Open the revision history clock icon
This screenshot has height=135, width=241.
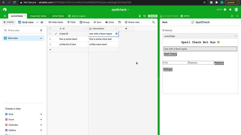click(144, 16)
